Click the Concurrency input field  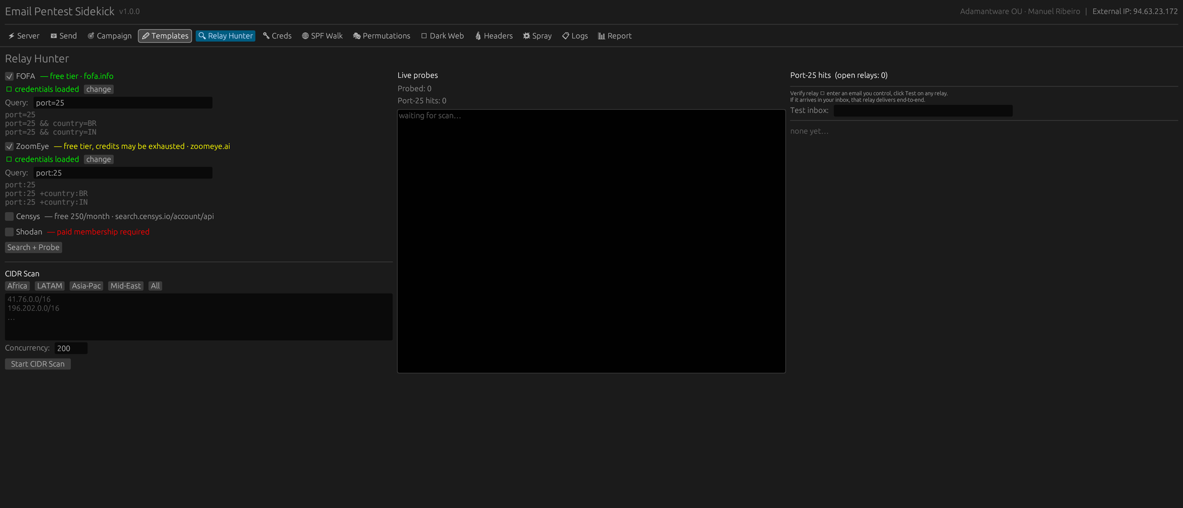[71, 349]
